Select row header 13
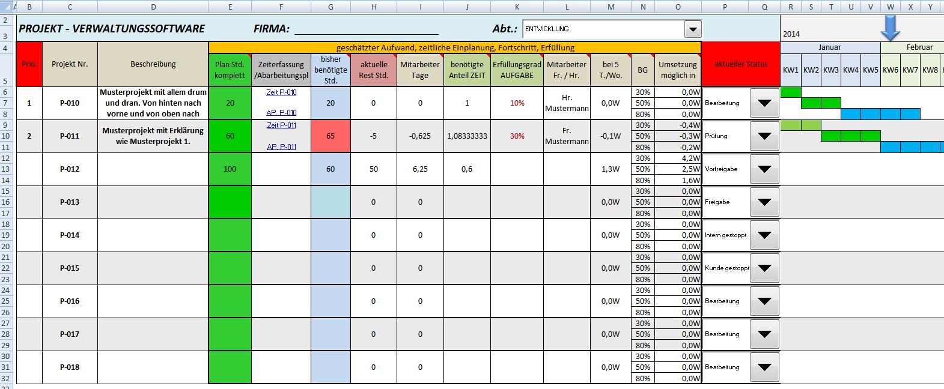The height and width of the screenshot is (389, 944). coord(5,169)
